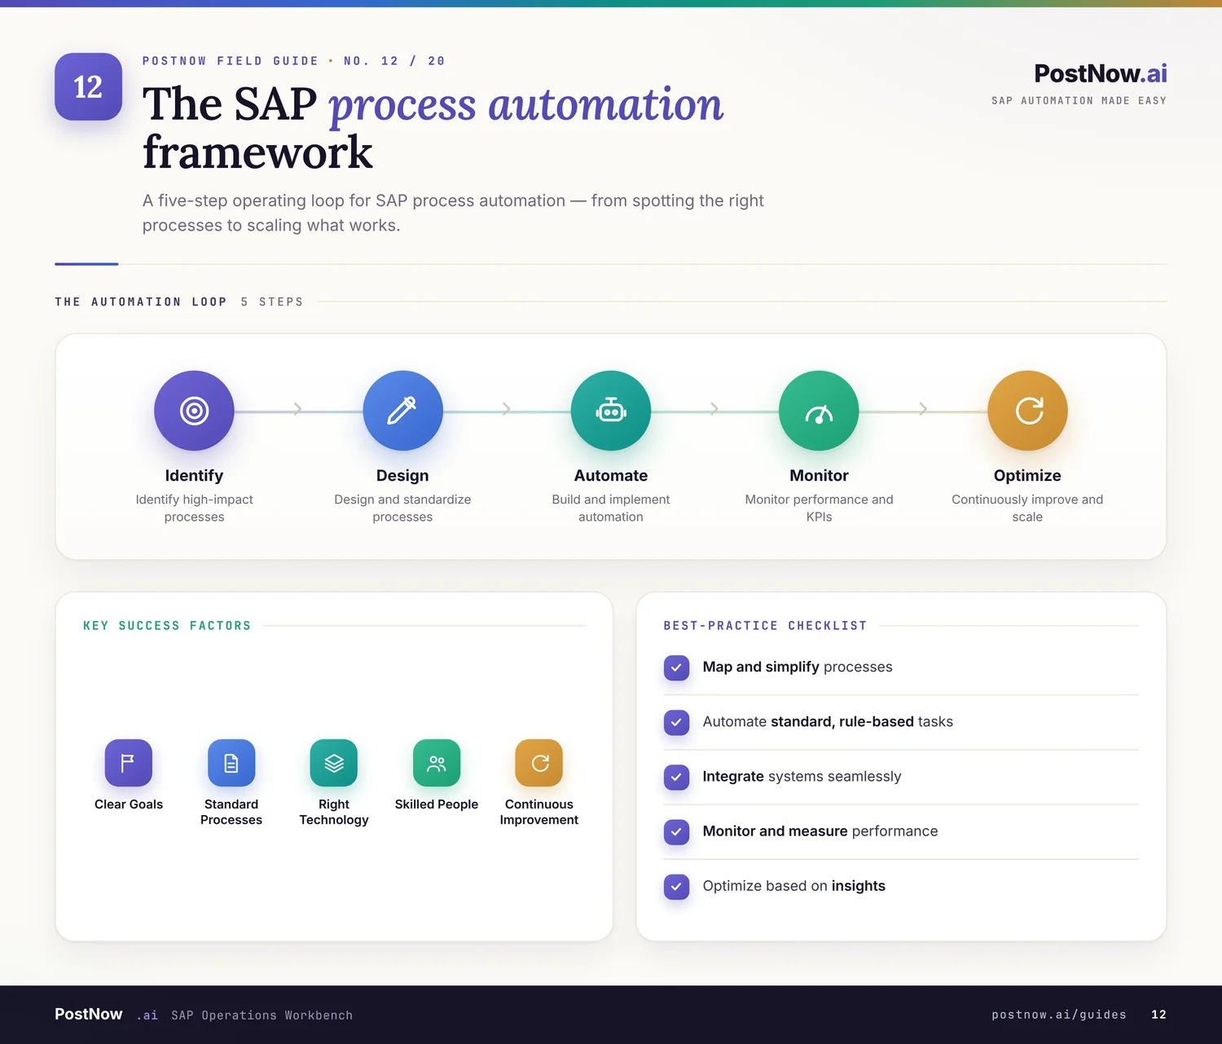Image resolution: width=1222 pixels, height=1044 pixels.
Task: Click the Optimize step title
Action: pos(1027,475)
